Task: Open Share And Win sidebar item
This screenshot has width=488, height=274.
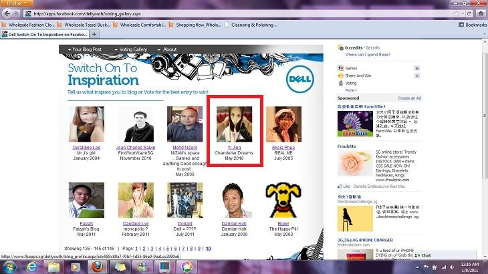Action: 358,76
